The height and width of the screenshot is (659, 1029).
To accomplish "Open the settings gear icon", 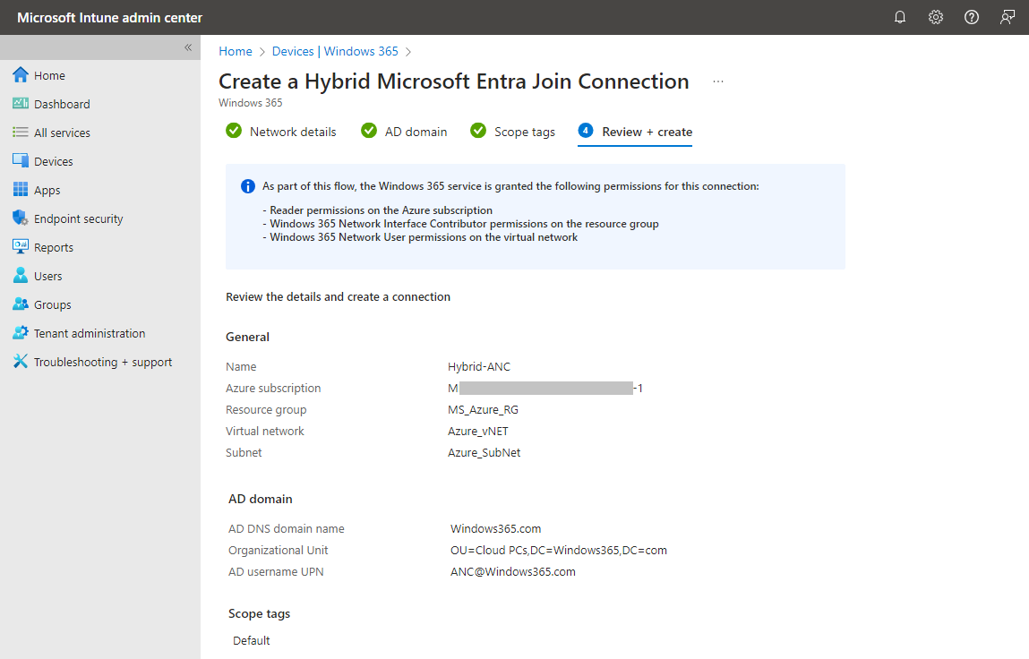I will click(x=936, y=17).
